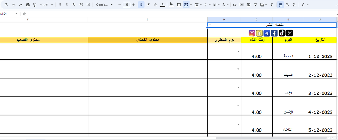This screenshot has height=140, width=338.
Task: Toggle italic formatting
Action: [148, 5]
